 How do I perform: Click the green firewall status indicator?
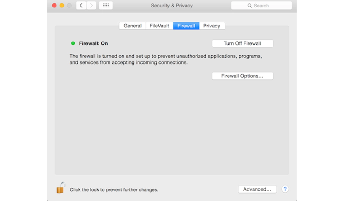(73, 43)
